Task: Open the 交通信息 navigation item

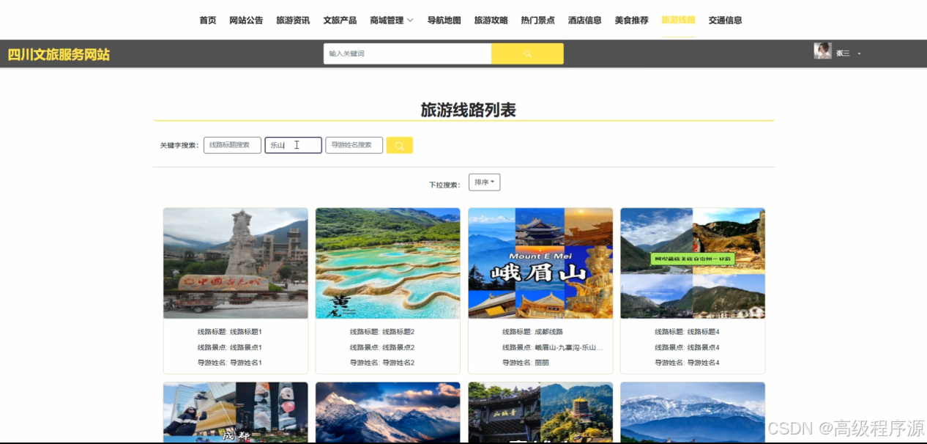Action: (725, 21)
